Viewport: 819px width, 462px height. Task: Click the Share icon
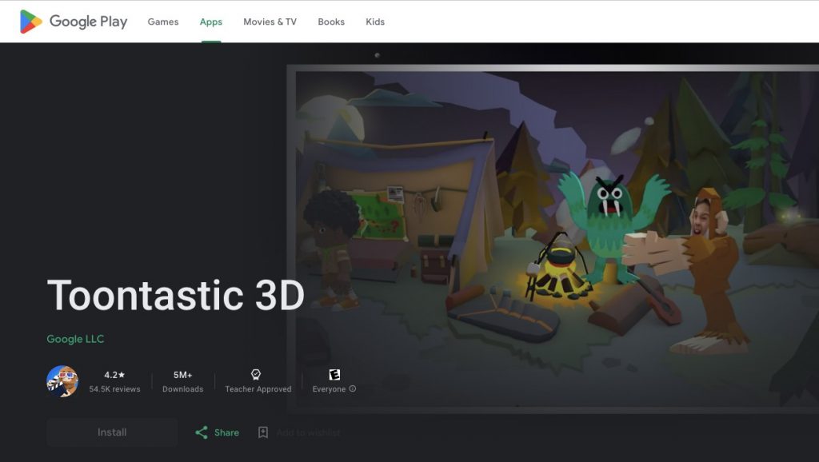tap(202, 432)
